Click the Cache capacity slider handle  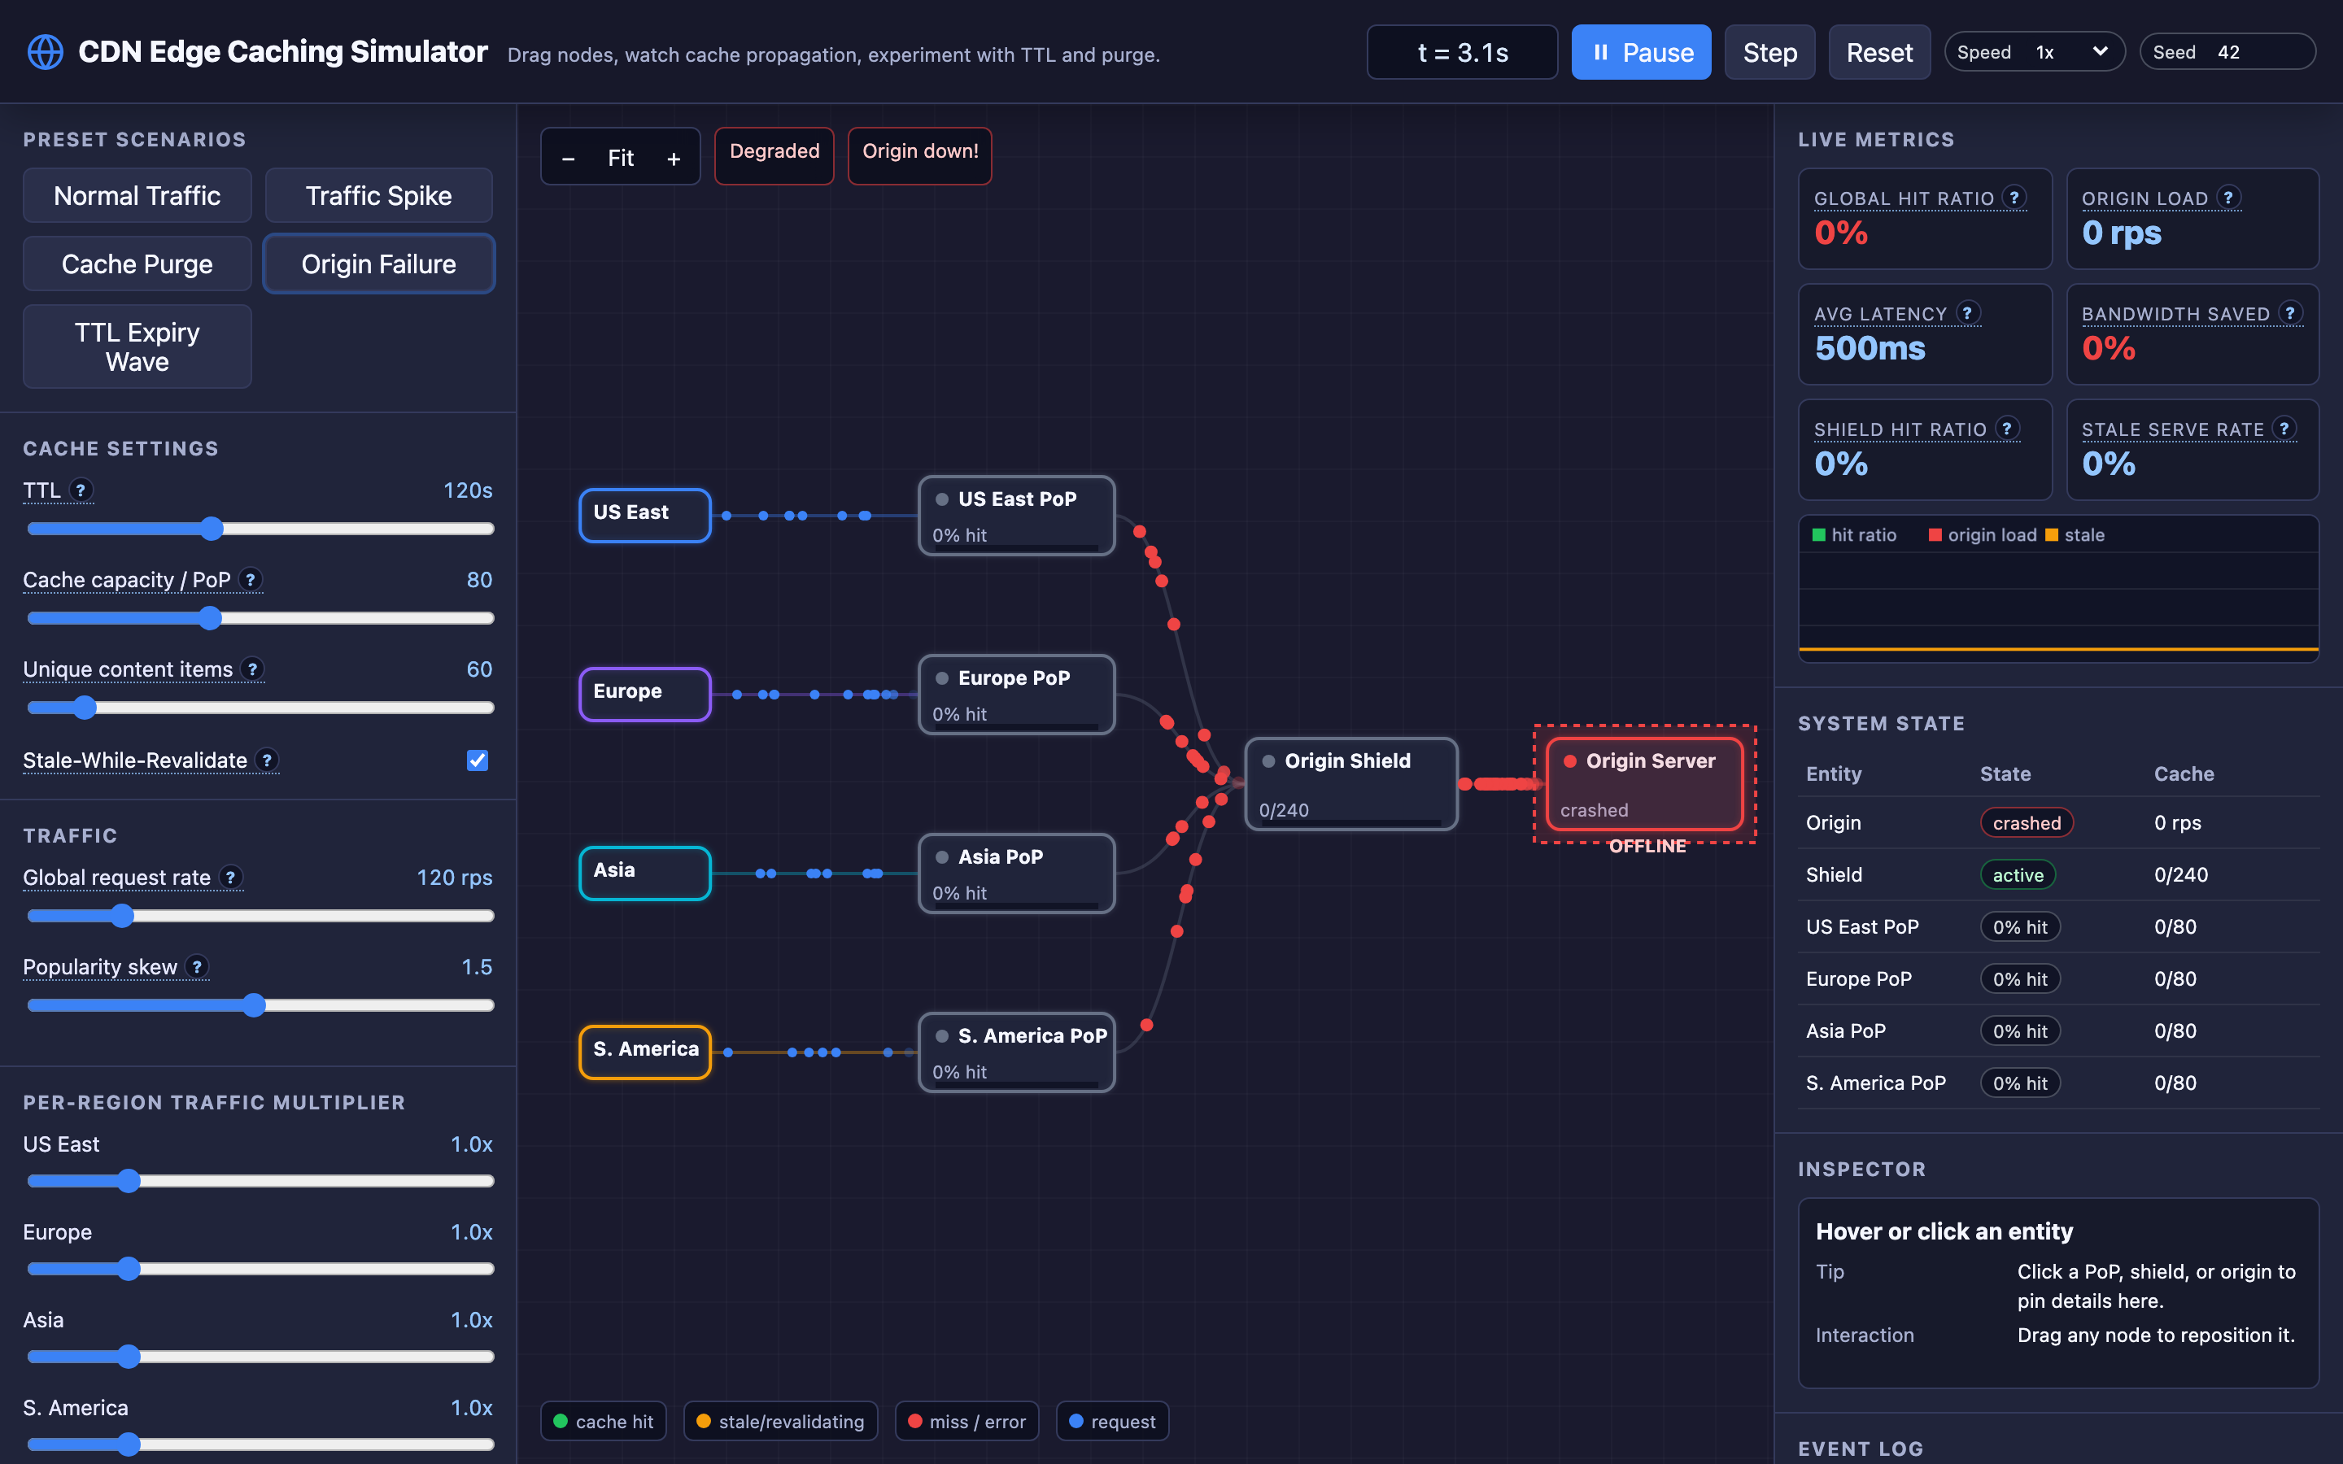pyautogui.click(x=210, y=618)
